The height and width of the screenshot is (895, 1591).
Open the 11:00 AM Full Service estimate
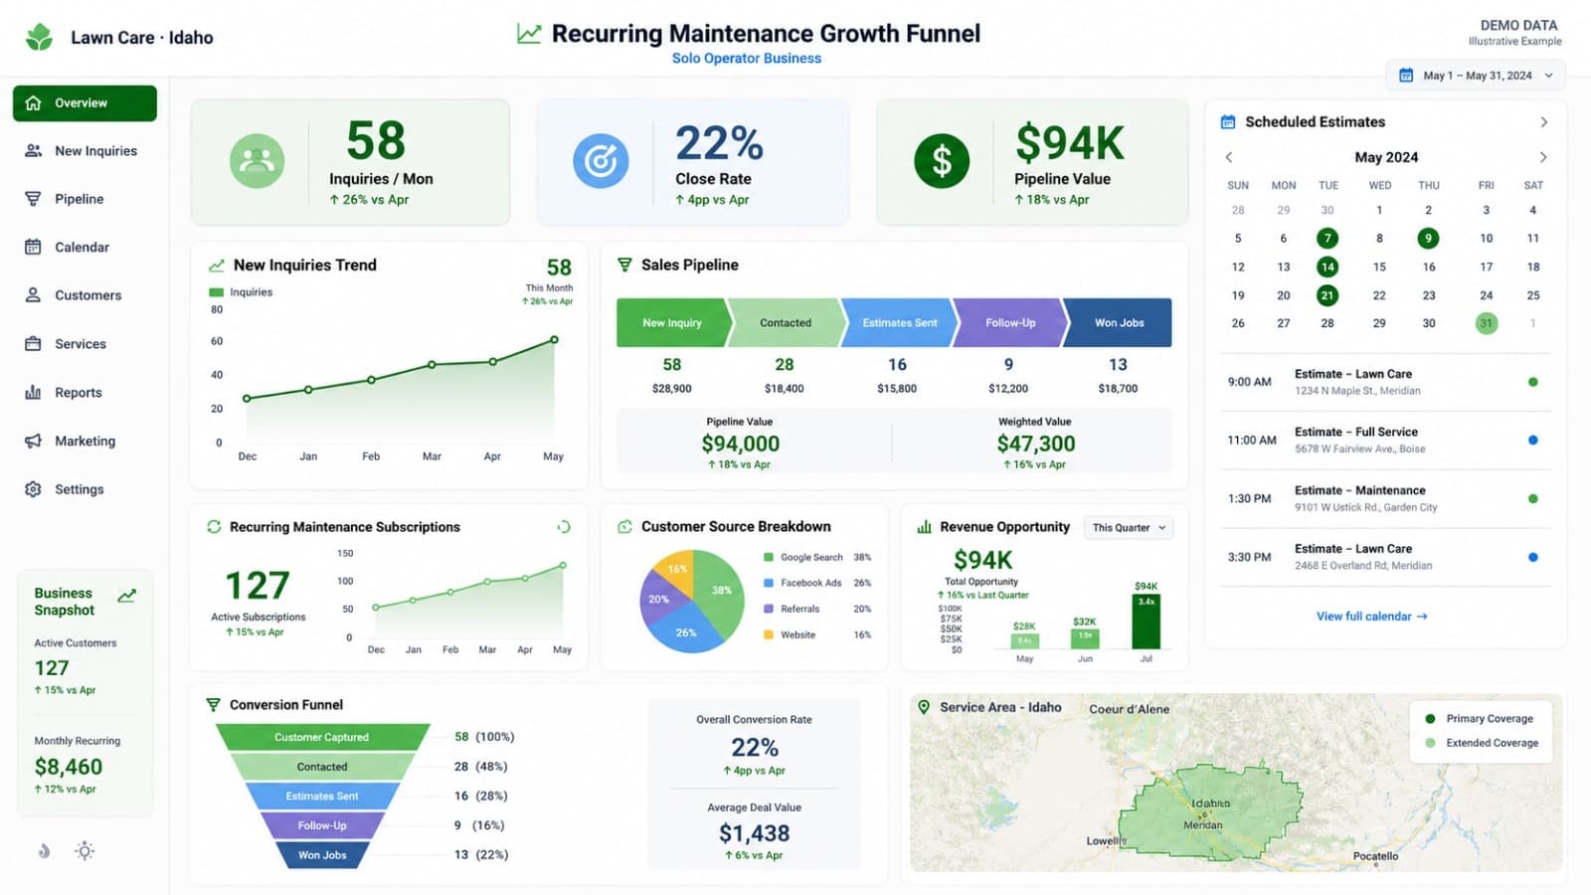pos(1386,441)
